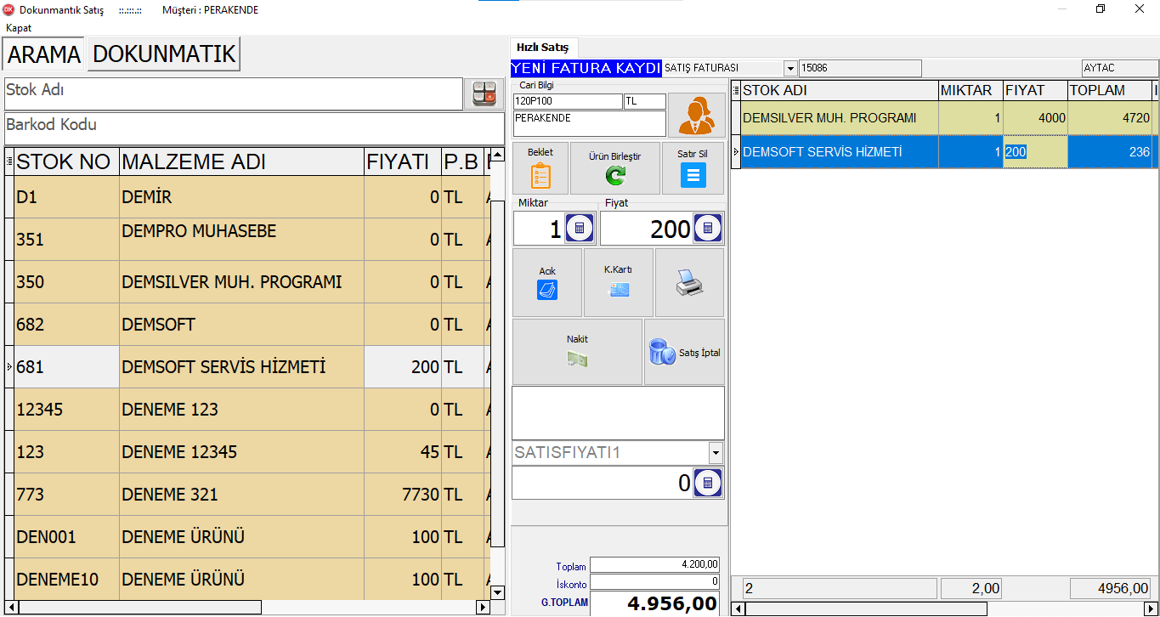The width and height of the screenshot is (1160, 617).
Task: Click the AYTAC user field
Action: tap(1119, 68)
